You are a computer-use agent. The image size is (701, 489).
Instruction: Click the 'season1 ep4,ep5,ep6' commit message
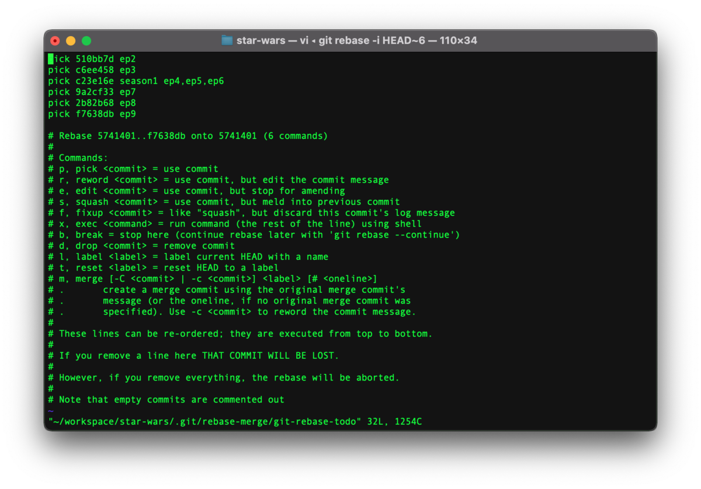(172, 81)
